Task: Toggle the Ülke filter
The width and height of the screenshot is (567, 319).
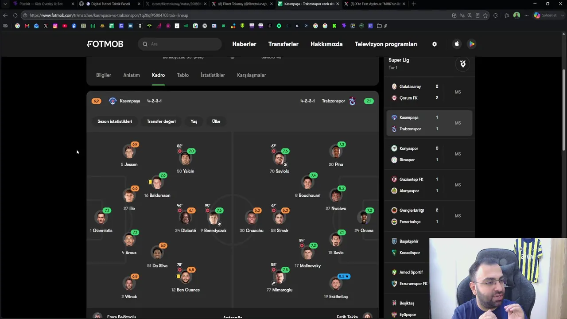Action: [x=216, y=121]
